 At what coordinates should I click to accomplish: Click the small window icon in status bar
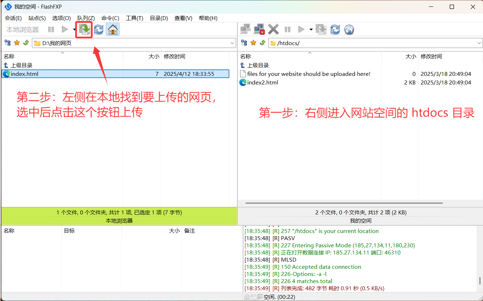(x=253, y=297)
